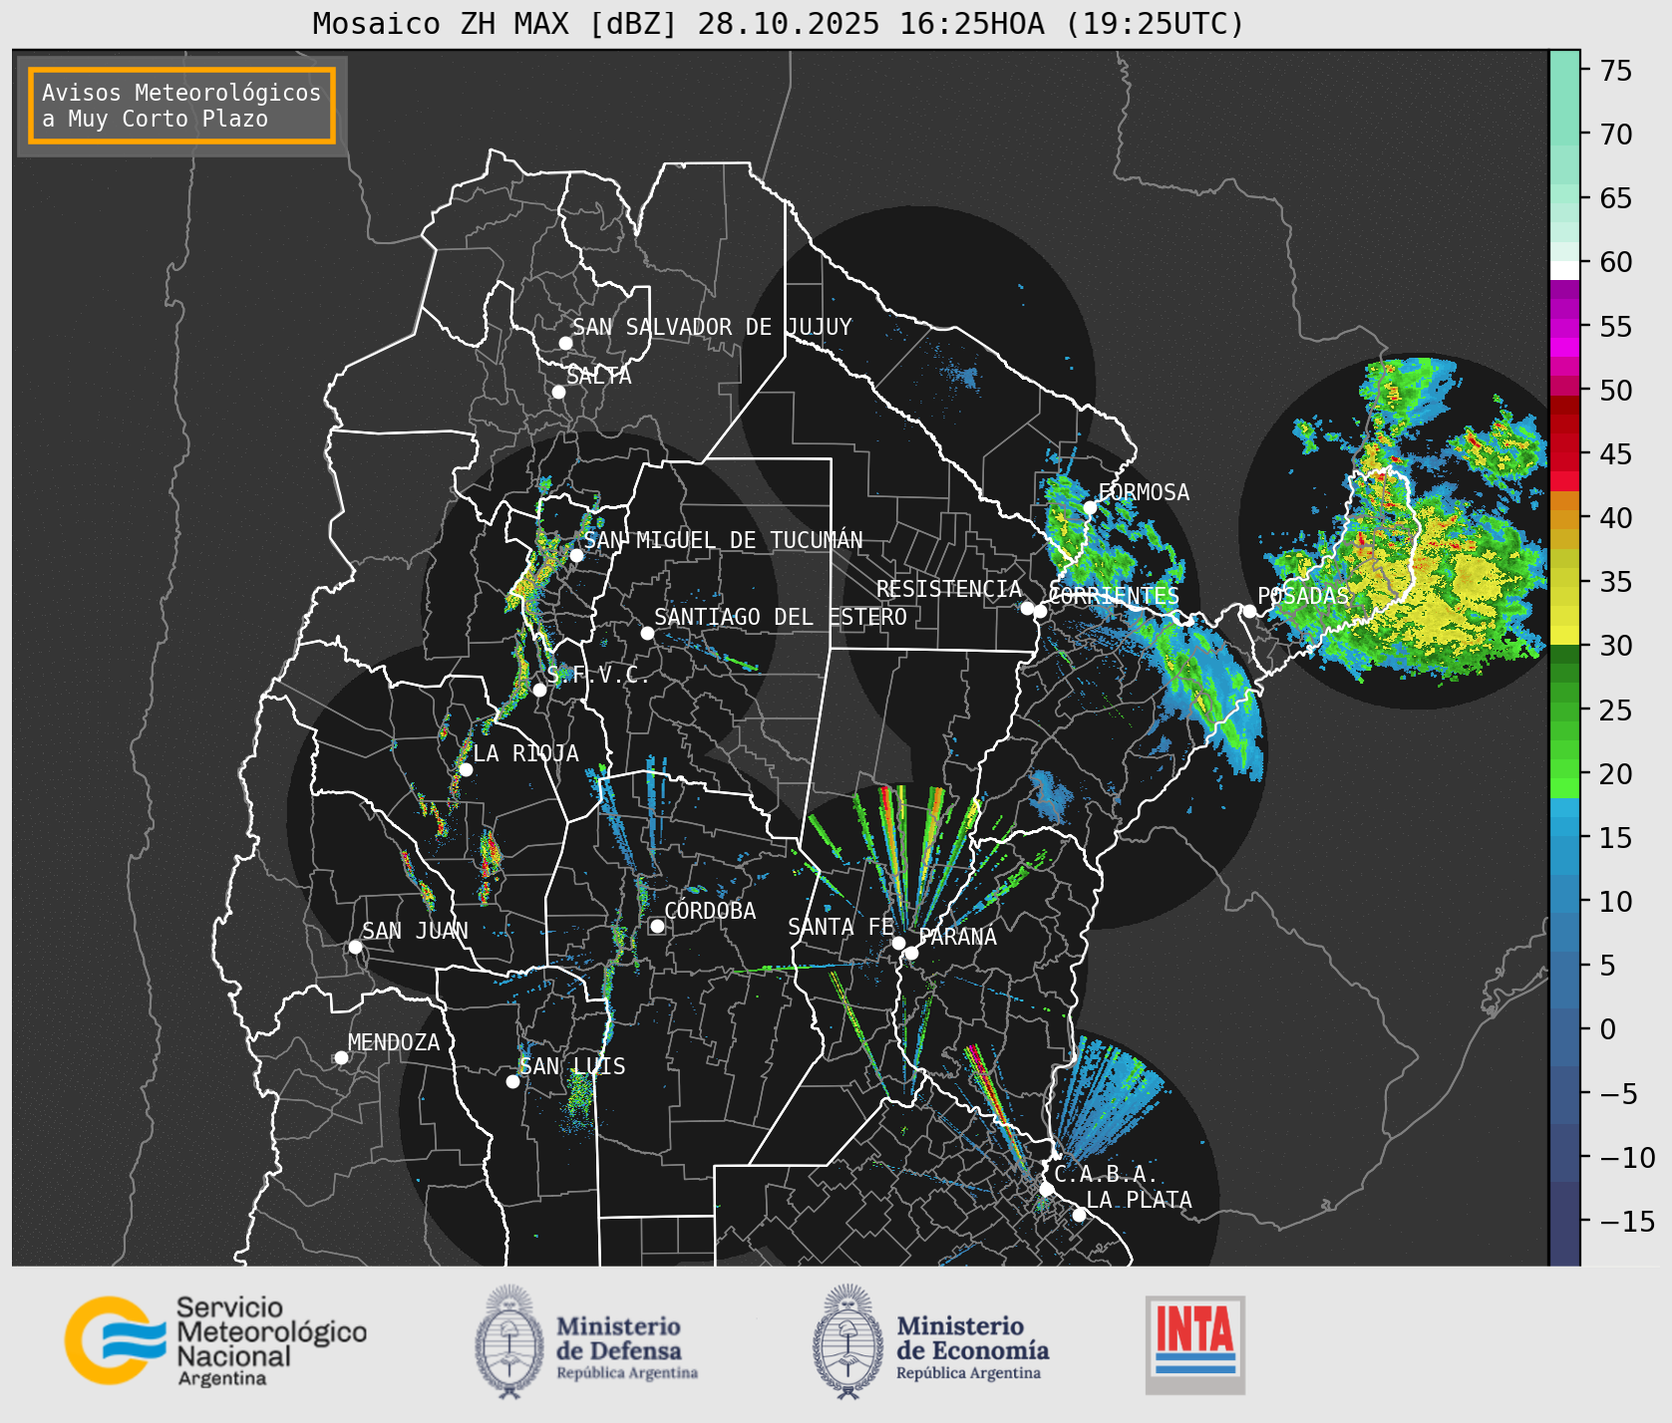Viewport: 1672px width, 1423px height.
Task: Select the Córdoba city marker on the map
Action: [657, 926]
